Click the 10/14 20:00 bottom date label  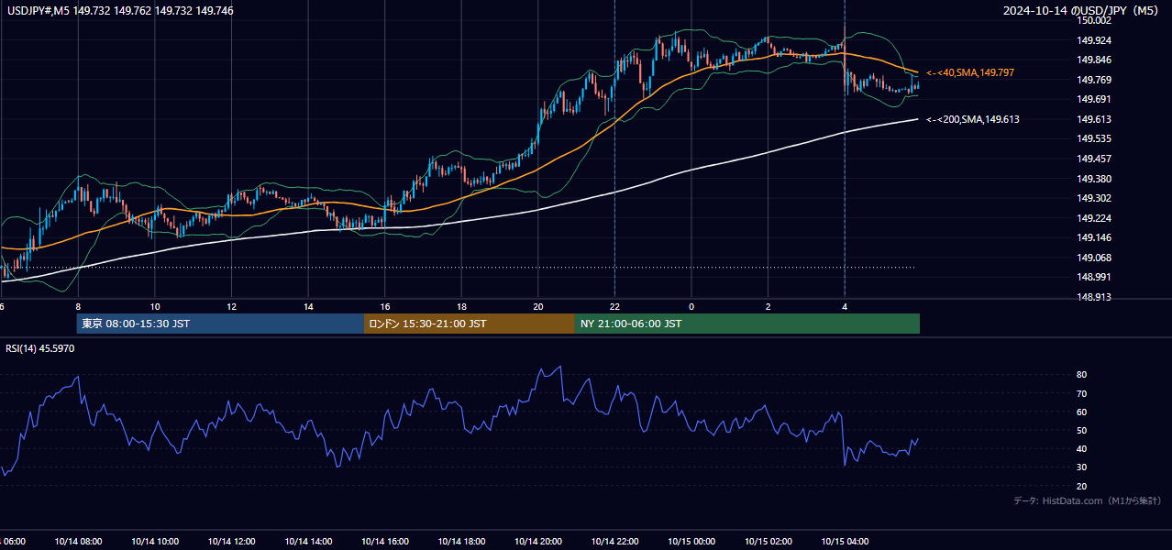[538, 541]
